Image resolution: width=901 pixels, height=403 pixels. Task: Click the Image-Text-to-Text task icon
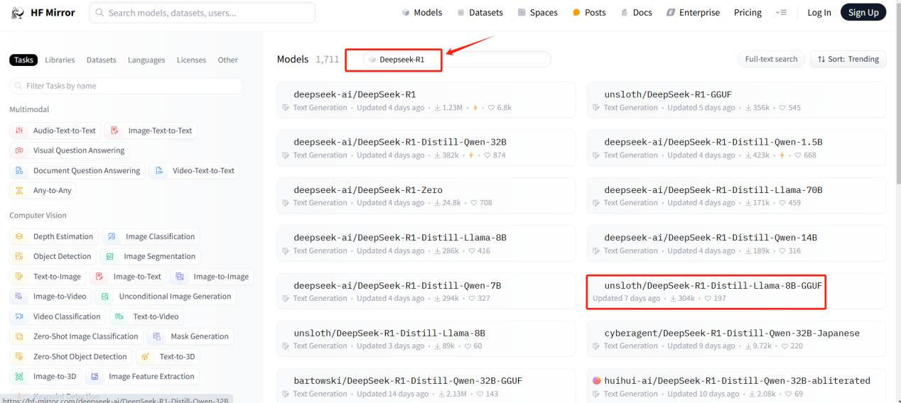[x=114, y=131]
